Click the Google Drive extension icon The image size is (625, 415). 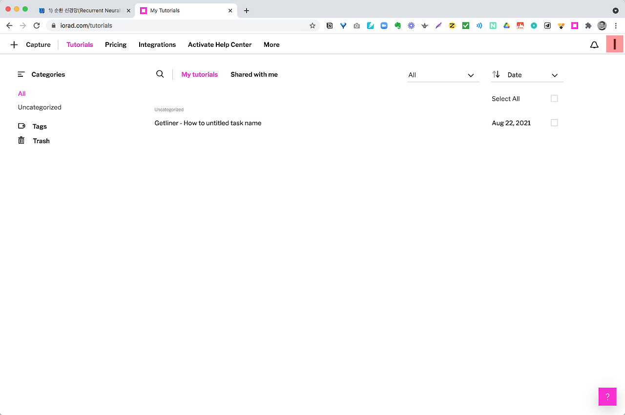pos(507,25)
